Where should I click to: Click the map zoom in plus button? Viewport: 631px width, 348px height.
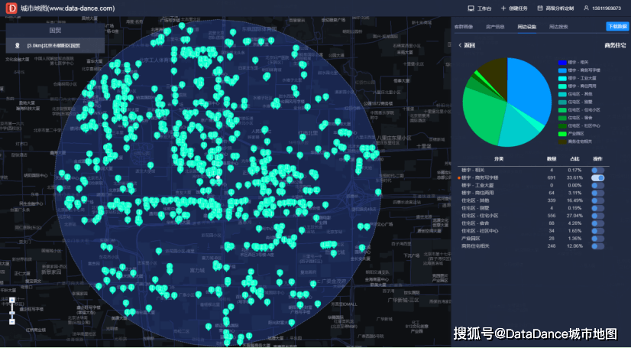tap(12, 300)
